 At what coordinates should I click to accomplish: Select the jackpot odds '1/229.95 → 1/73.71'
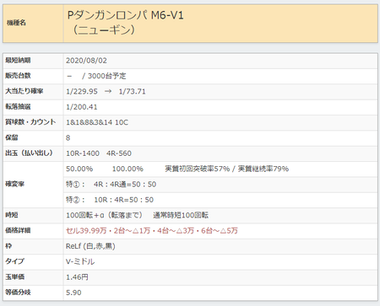pos(106,92)
